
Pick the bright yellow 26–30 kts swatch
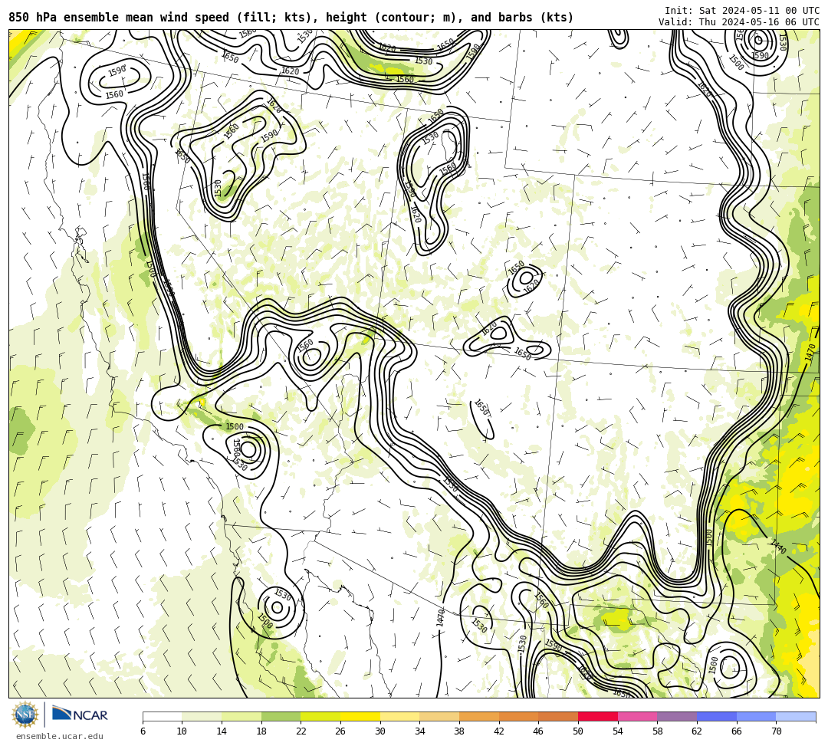point(360,716)
